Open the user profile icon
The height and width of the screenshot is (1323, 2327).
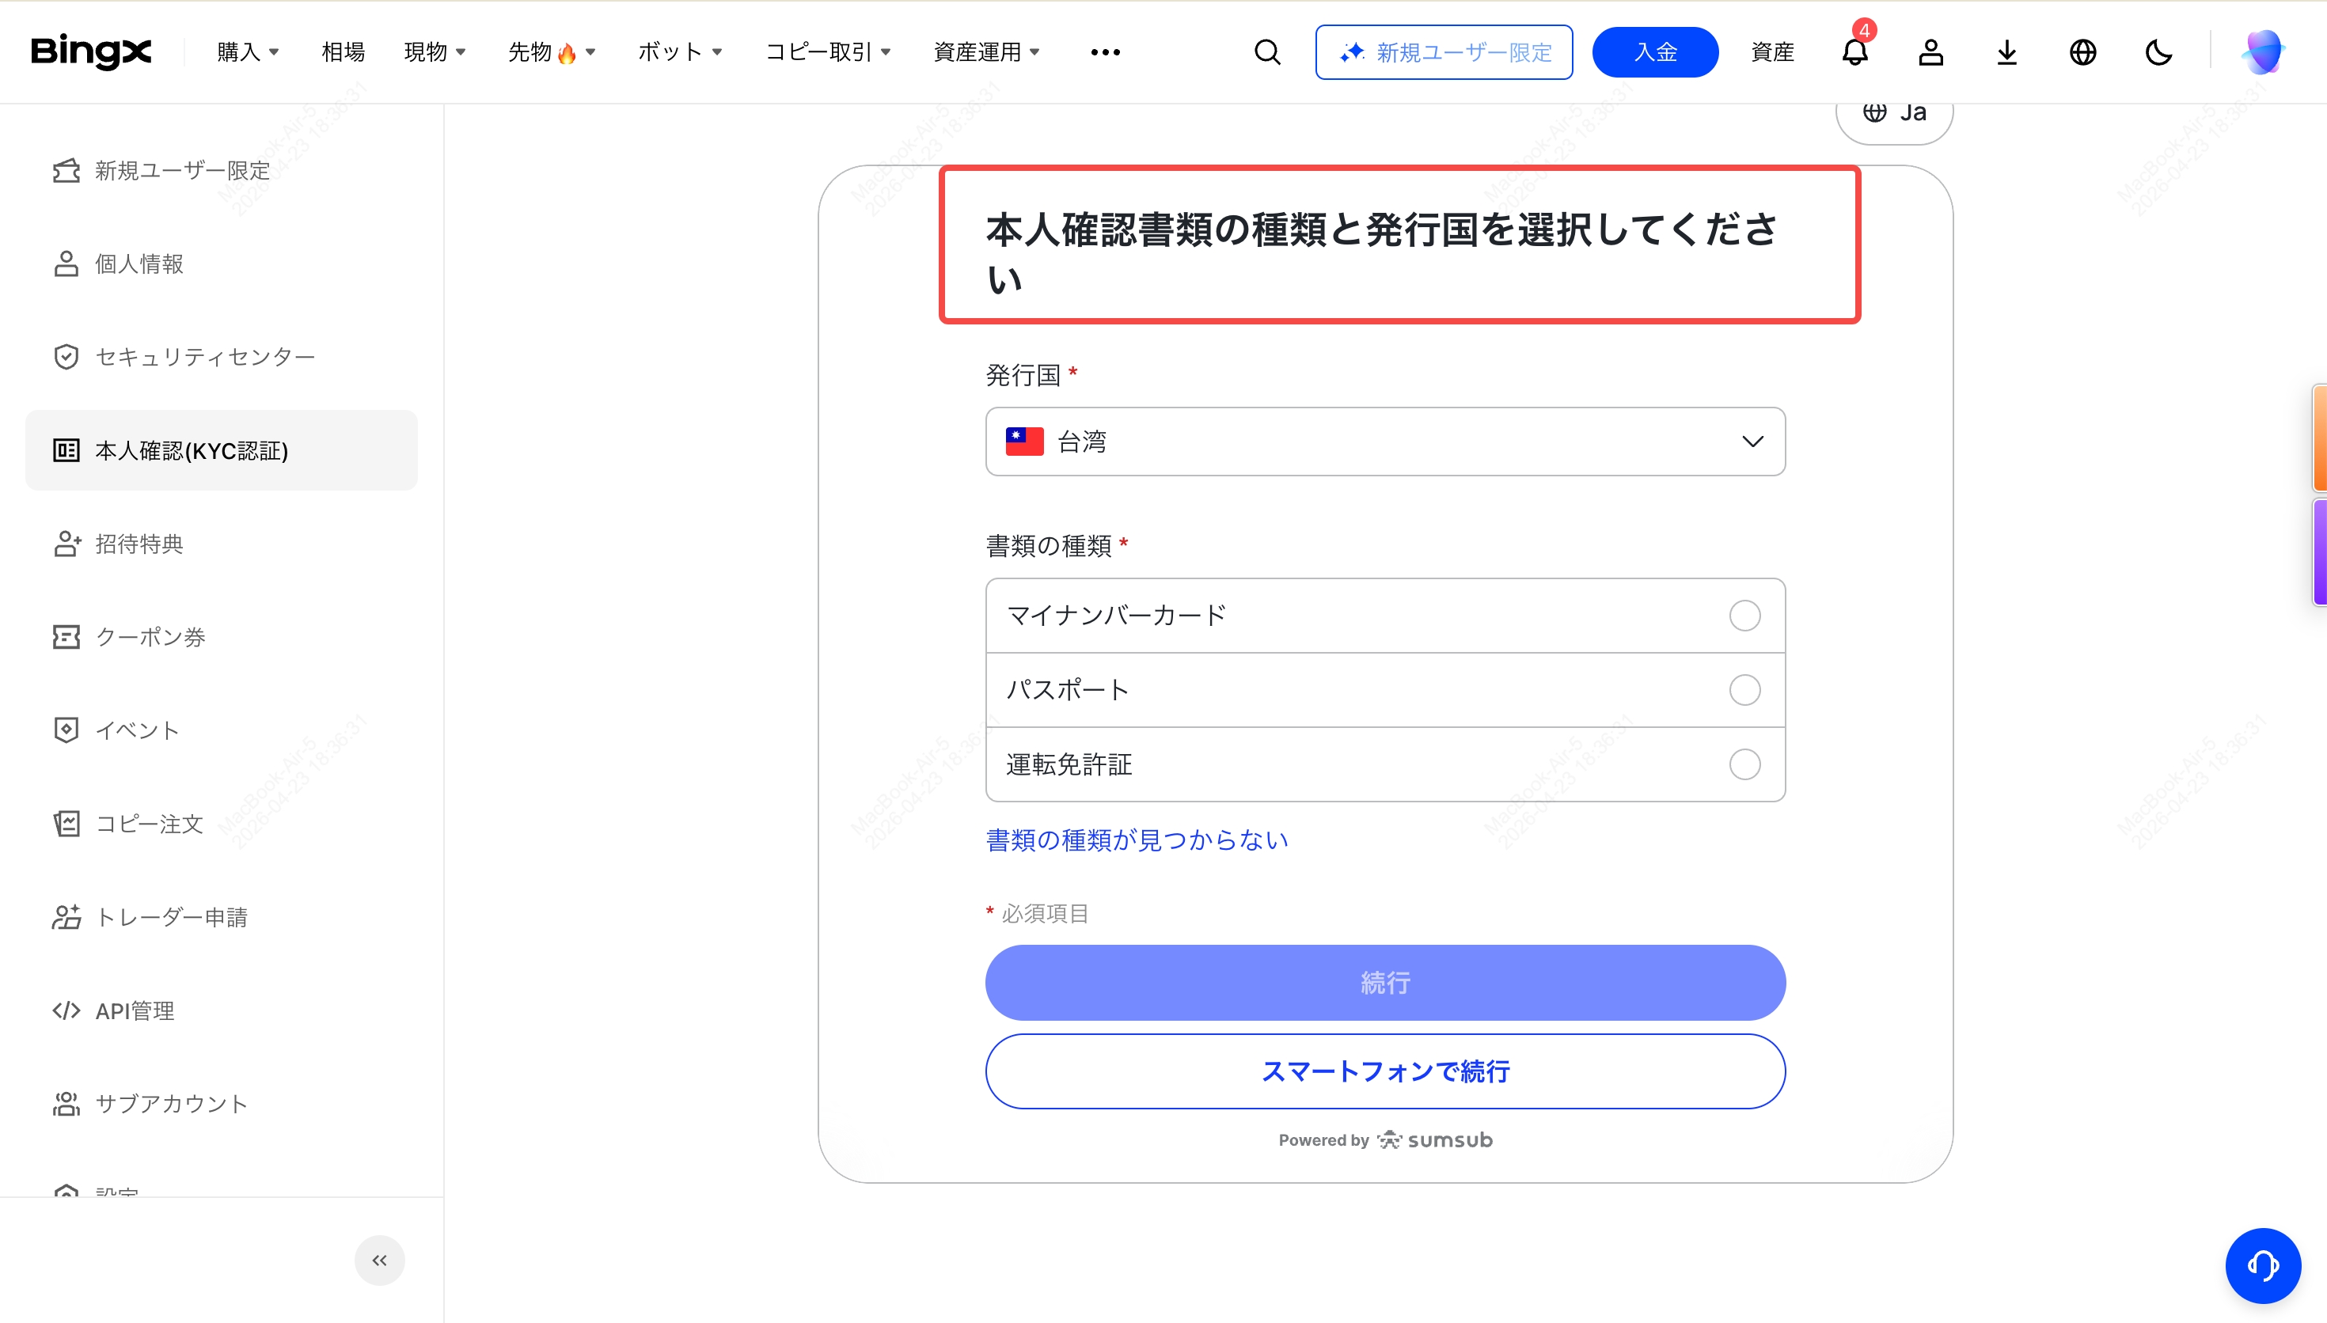(1930, 53)
